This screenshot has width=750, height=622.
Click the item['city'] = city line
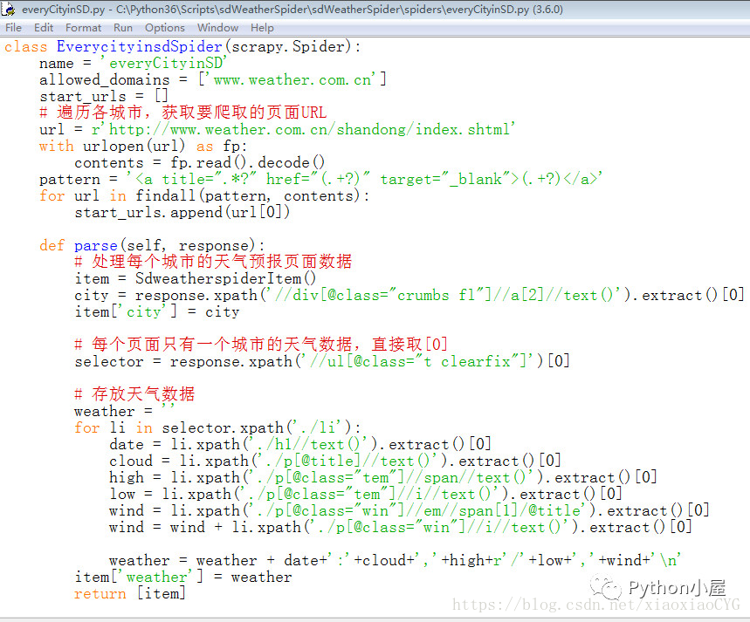pos(157,311)
